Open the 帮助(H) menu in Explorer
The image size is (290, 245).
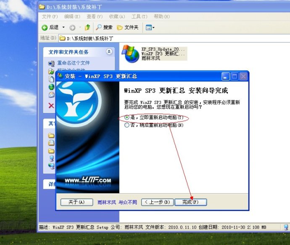(x=162, y=17)
